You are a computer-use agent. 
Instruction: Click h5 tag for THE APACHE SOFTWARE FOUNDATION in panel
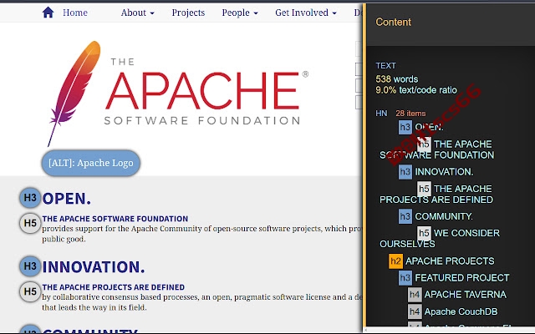424,144
